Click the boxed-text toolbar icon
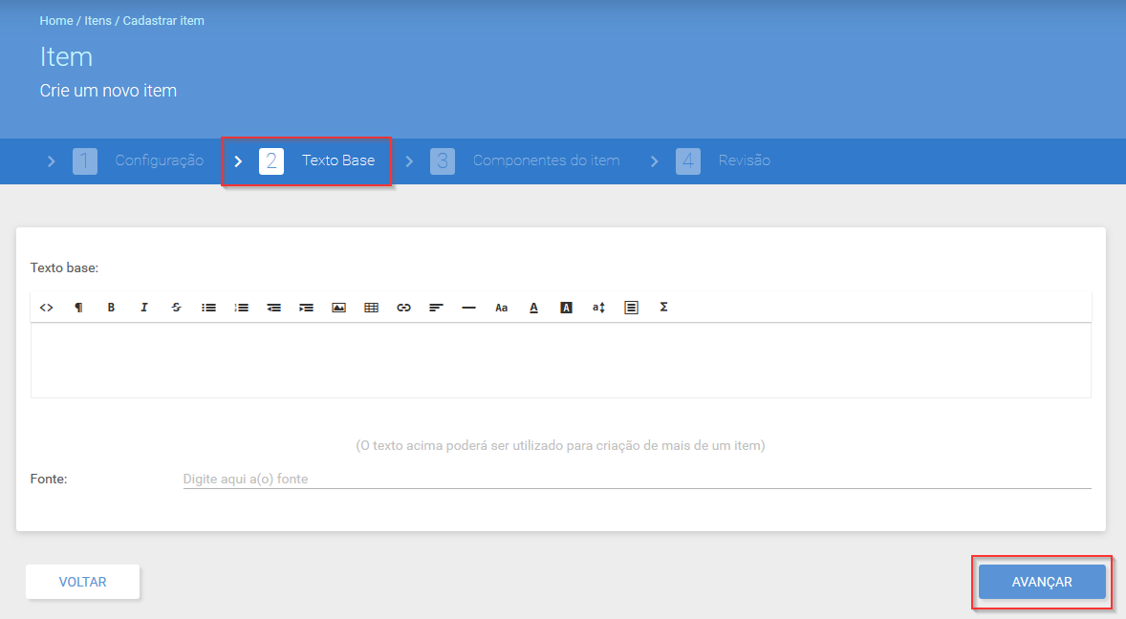Screen dimensions: 1126x619 pyautogui.click(x=631, y=308)
